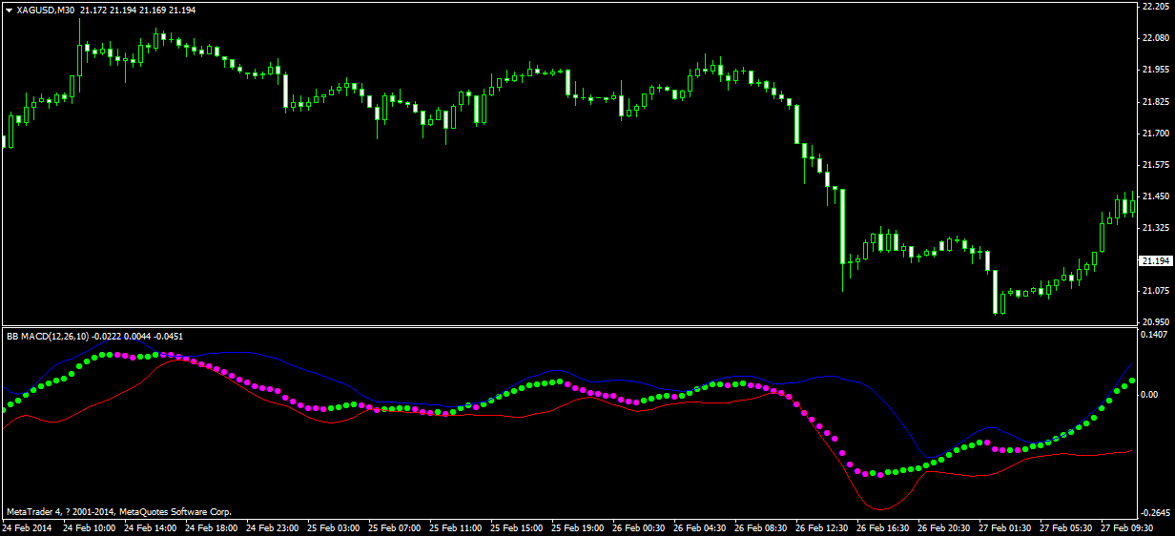This screenshot has width=1175, height=536.
Task: Click the 20.950 price scale label
Action: point(1154,321)
